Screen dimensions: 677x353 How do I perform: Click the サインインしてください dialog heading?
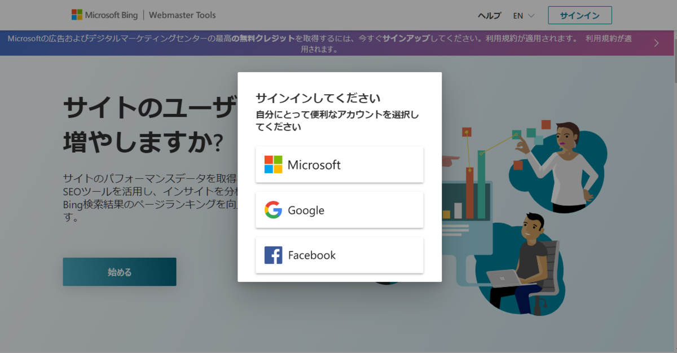318,98
